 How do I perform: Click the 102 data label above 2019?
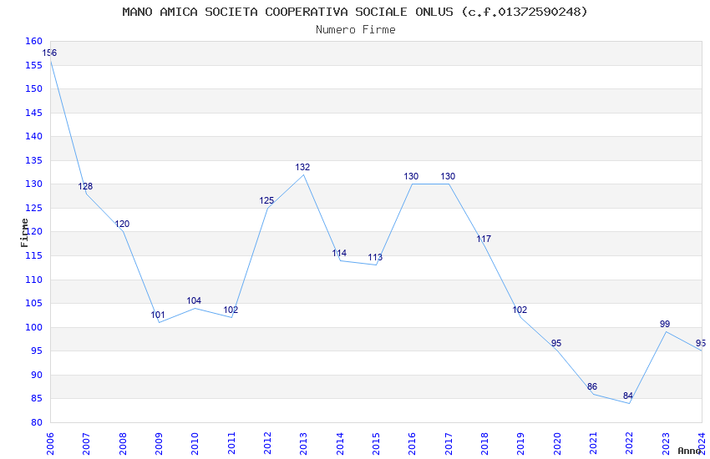tap(520, 310)
